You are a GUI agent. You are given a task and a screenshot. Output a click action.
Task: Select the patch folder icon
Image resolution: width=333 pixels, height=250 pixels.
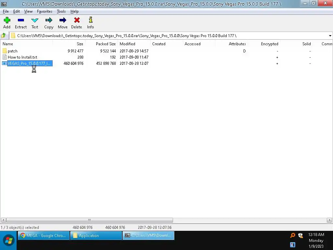pos(5,51)
